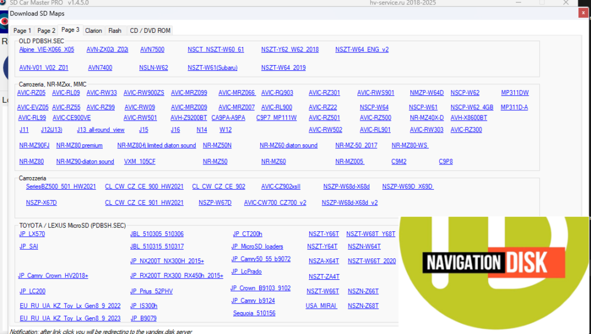The image size is (591, 334).
Task: Click the AVN7500 link
Action: click(152, 50)
